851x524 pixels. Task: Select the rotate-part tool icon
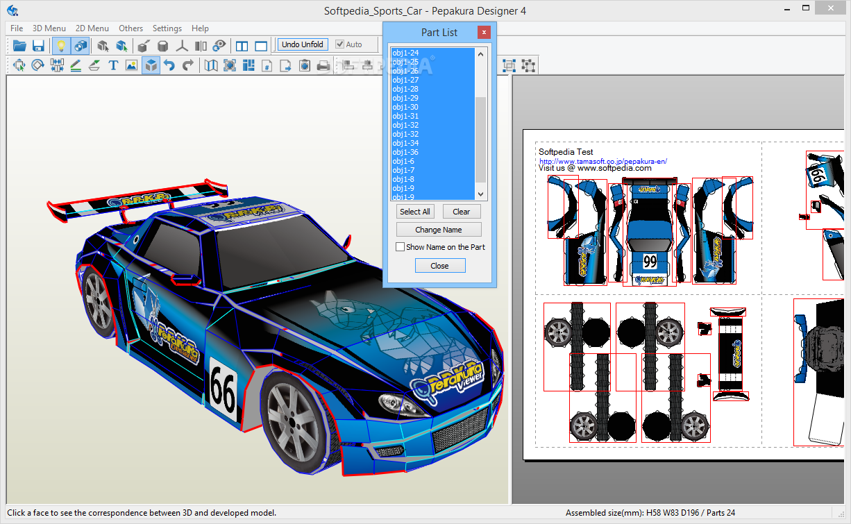(x=37, y=65)
